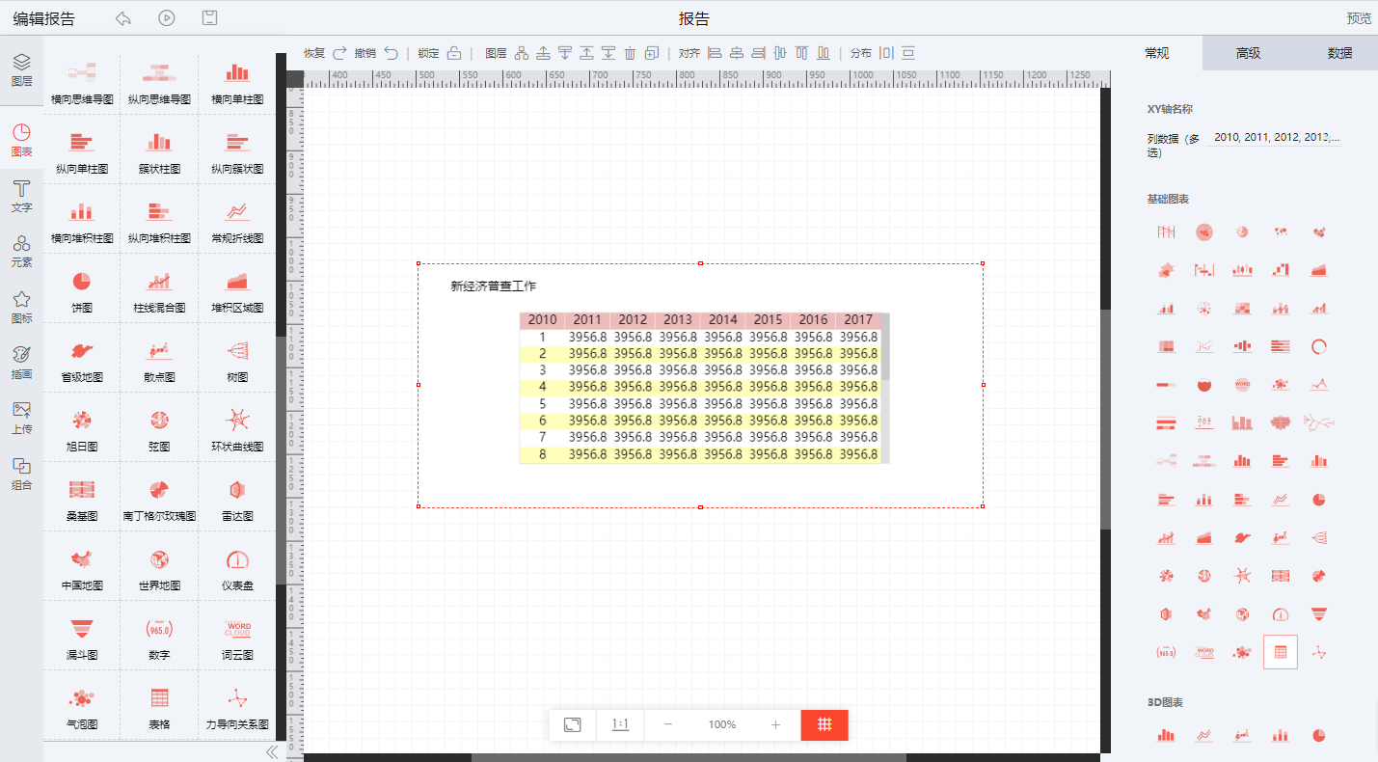This screenshot has width=1378, height=762.
Task: Click the 撤销 undo arrow icon
Action: [x=391, y=53]
